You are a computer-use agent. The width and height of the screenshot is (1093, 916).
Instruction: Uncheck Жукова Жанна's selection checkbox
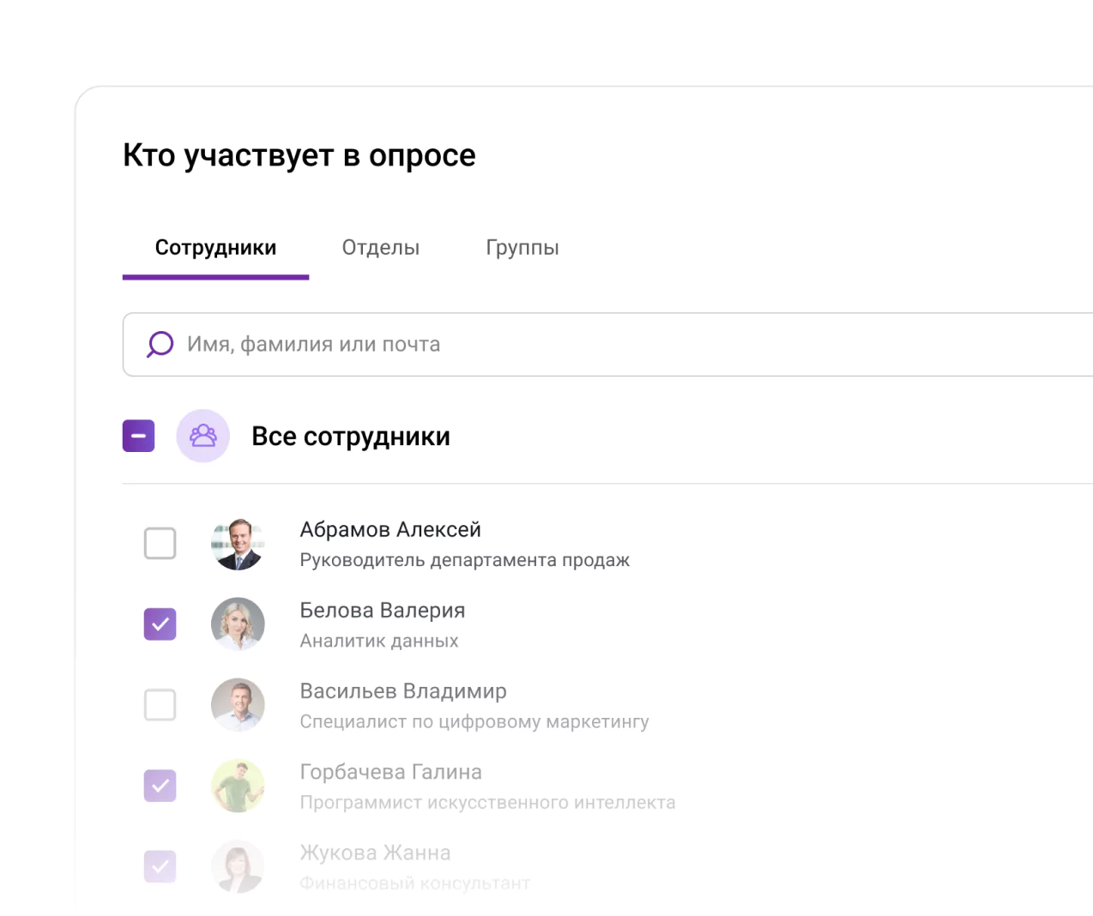(x=160, y=866)
